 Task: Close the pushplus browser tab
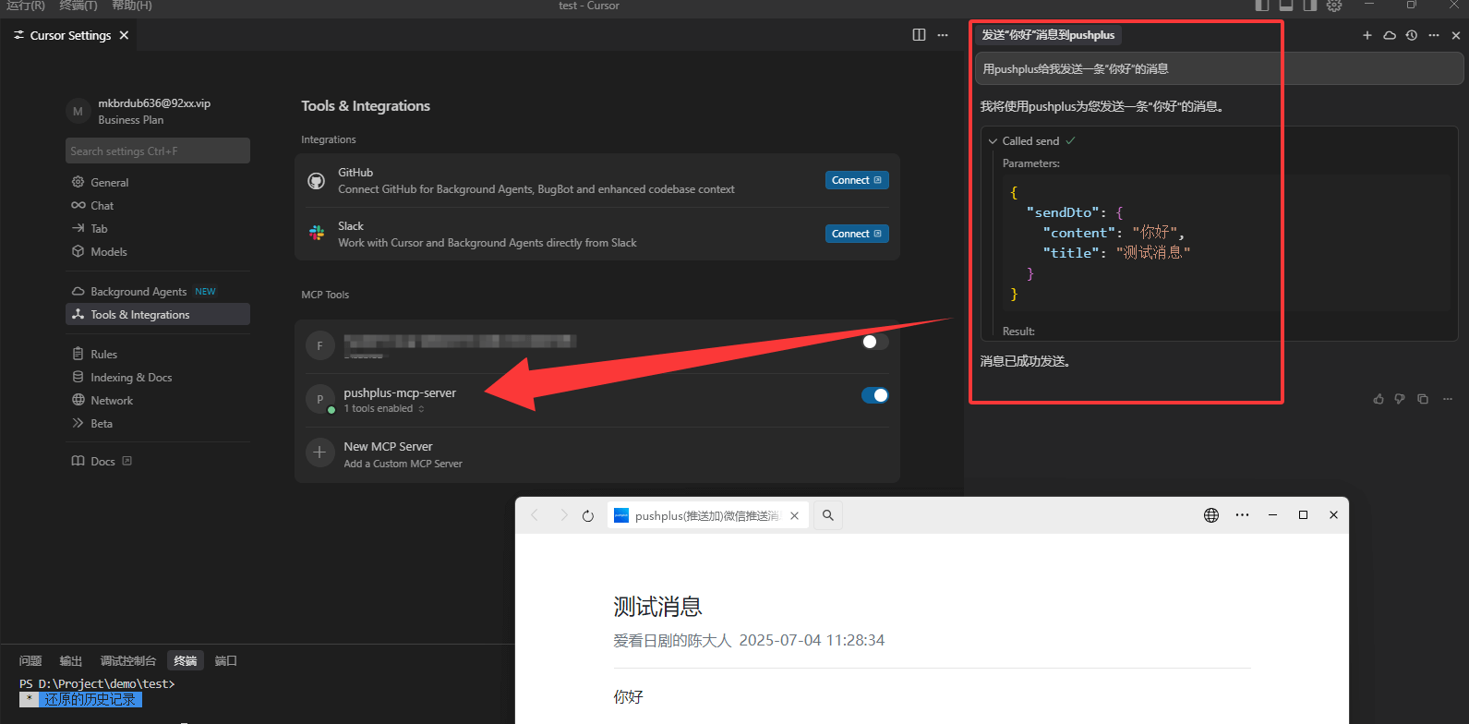[x=795, y=515]
